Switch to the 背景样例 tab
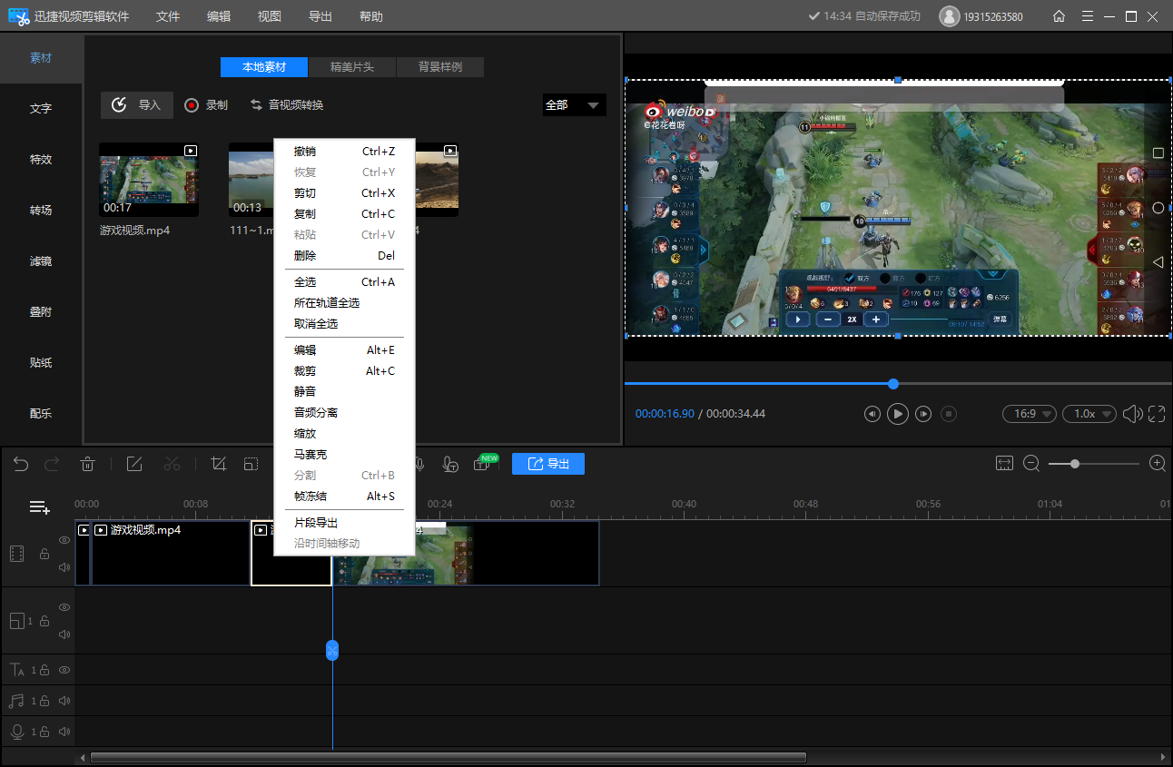Image resolution: width=1173 pixels, height=767 pixels. [x=440, y=67]
